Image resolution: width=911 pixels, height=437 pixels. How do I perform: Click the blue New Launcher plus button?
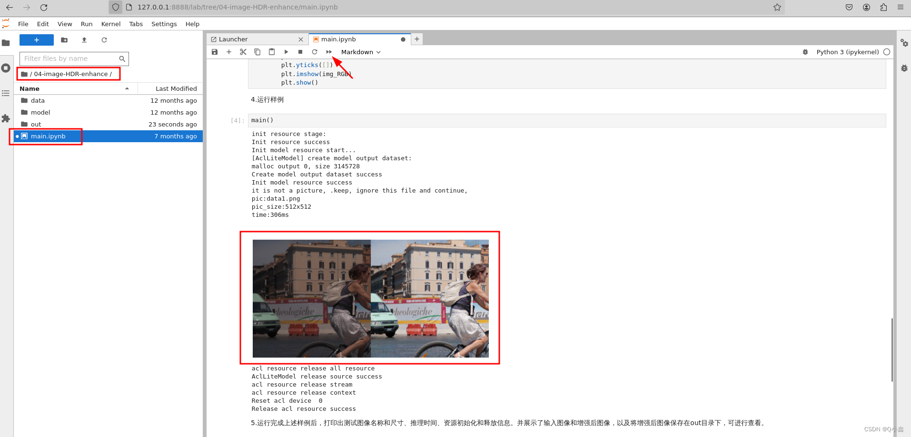click(37, 40)
